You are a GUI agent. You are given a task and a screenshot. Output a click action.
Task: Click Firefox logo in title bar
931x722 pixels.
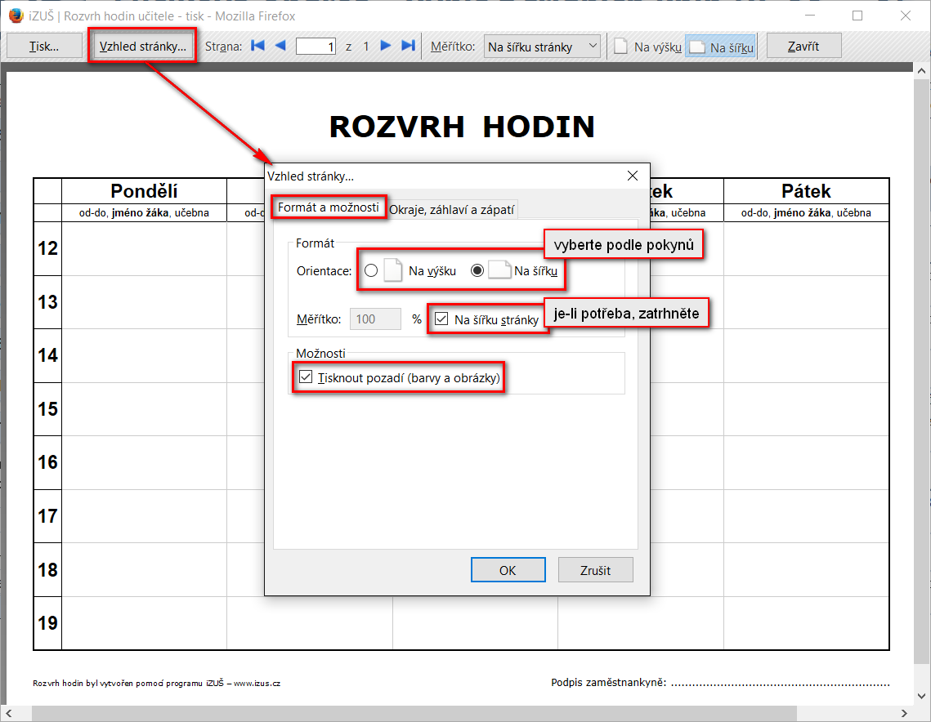point(15,16)
